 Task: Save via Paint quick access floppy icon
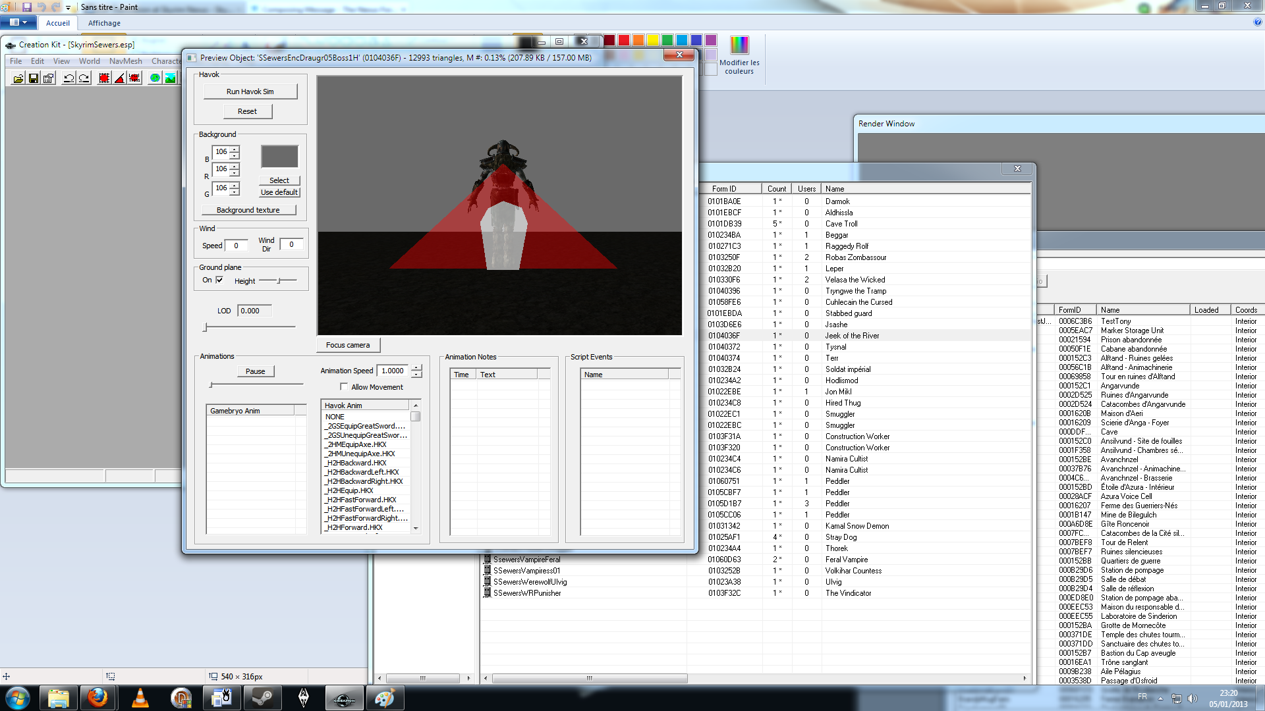click(x=27, y=7)
